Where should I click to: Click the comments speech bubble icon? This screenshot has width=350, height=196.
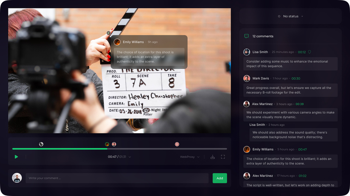246,36
